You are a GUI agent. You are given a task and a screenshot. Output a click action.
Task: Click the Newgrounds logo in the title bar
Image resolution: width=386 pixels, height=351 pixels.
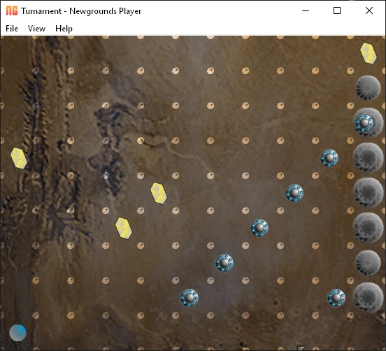(x=12, y=10)
